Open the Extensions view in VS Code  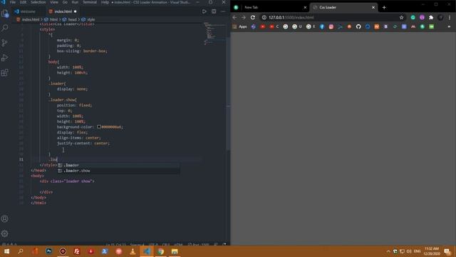coord(5,73)
